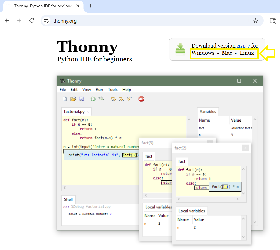The image size is (280, 250).
Task: Click the Windows download link
Action: tap(203, 53)
